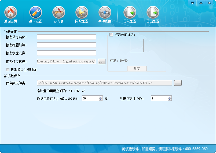216x153 pixels.
Task: Click packet save size field showing 50
Action: [x=90, y=98]
